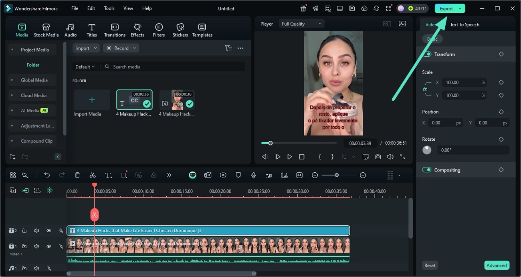The width and height of the screenshot is (521, 277).
Task: Click the zoom-to-fit timeline icon
Action: pos(299,175)
